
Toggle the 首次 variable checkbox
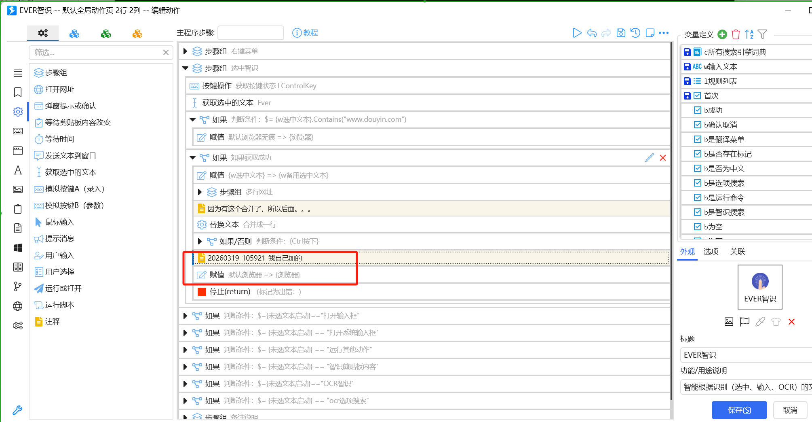coord(697,95)
